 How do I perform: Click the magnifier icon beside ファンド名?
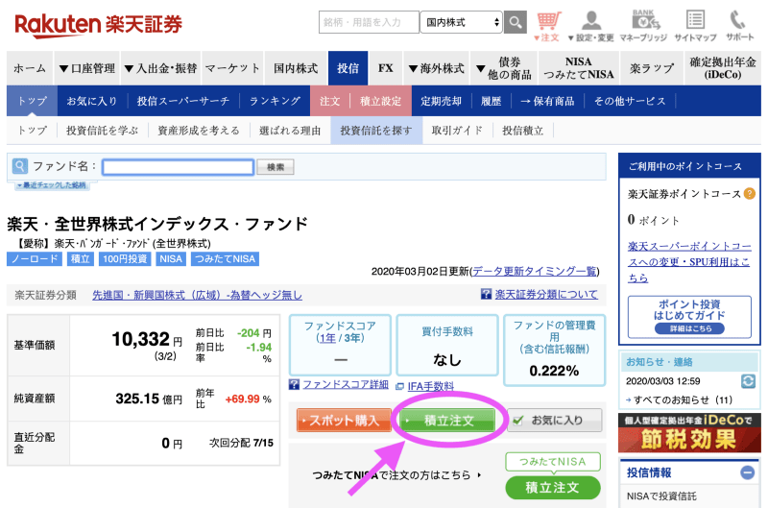tap(19, 166)
